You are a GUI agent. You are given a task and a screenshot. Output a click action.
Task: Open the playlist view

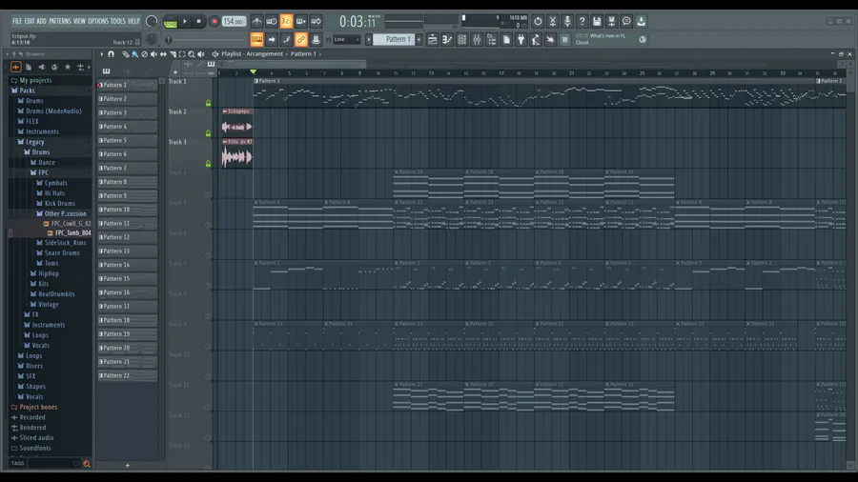tap(432, 39)
